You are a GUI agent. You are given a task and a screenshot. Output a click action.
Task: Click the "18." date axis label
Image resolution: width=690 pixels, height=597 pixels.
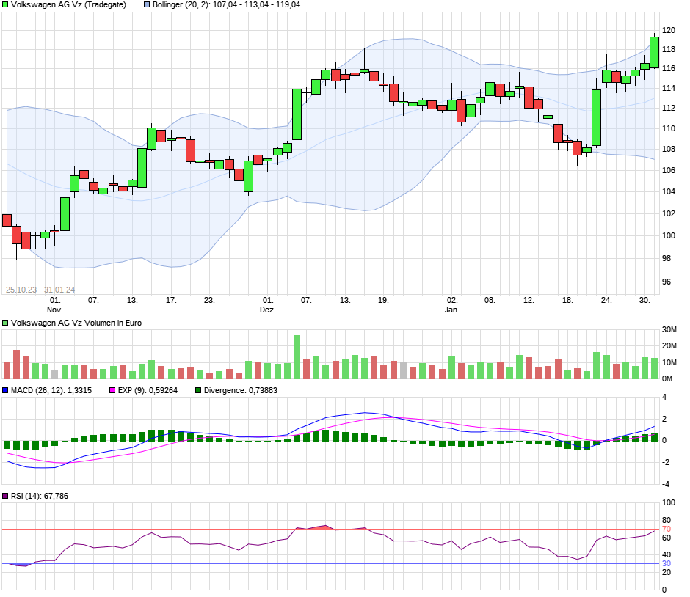point(567,300)
